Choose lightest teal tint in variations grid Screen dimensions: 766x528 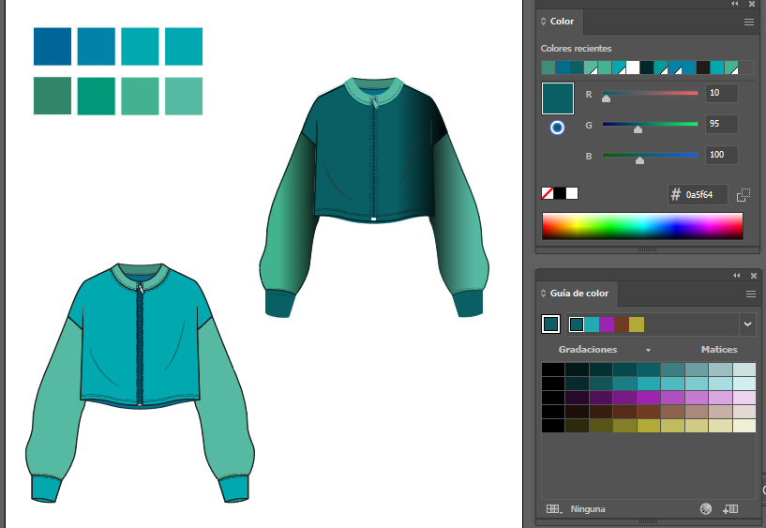(744, 369)
